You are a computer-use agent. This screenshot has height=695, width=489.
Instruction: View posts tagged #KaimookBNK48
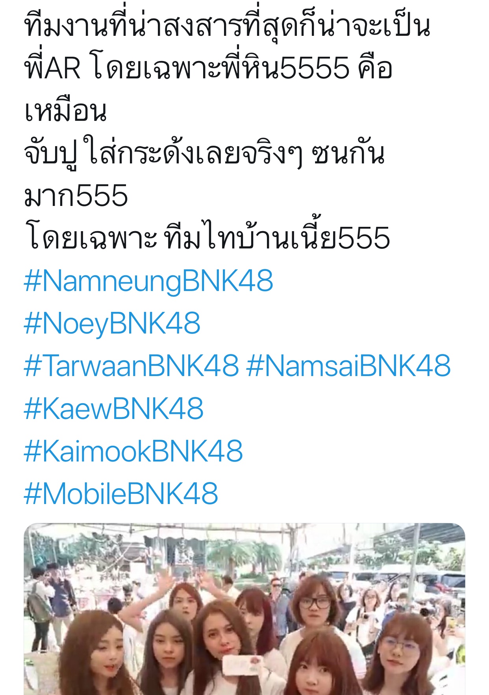point(133,451)
